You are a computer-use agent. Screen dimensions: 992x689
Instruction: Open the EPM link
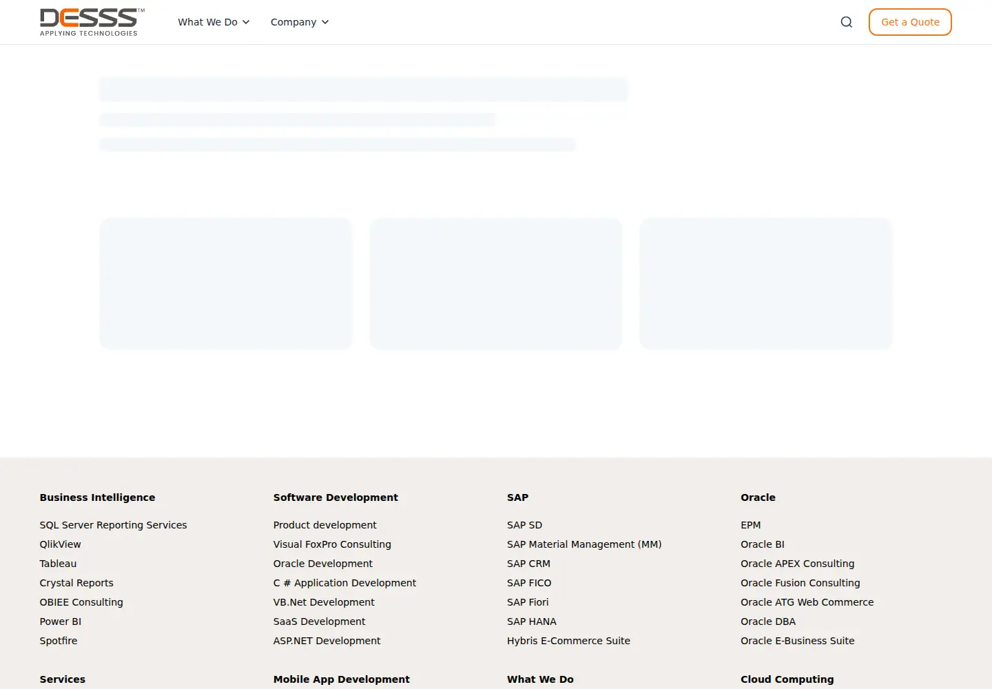click(751, 525)
